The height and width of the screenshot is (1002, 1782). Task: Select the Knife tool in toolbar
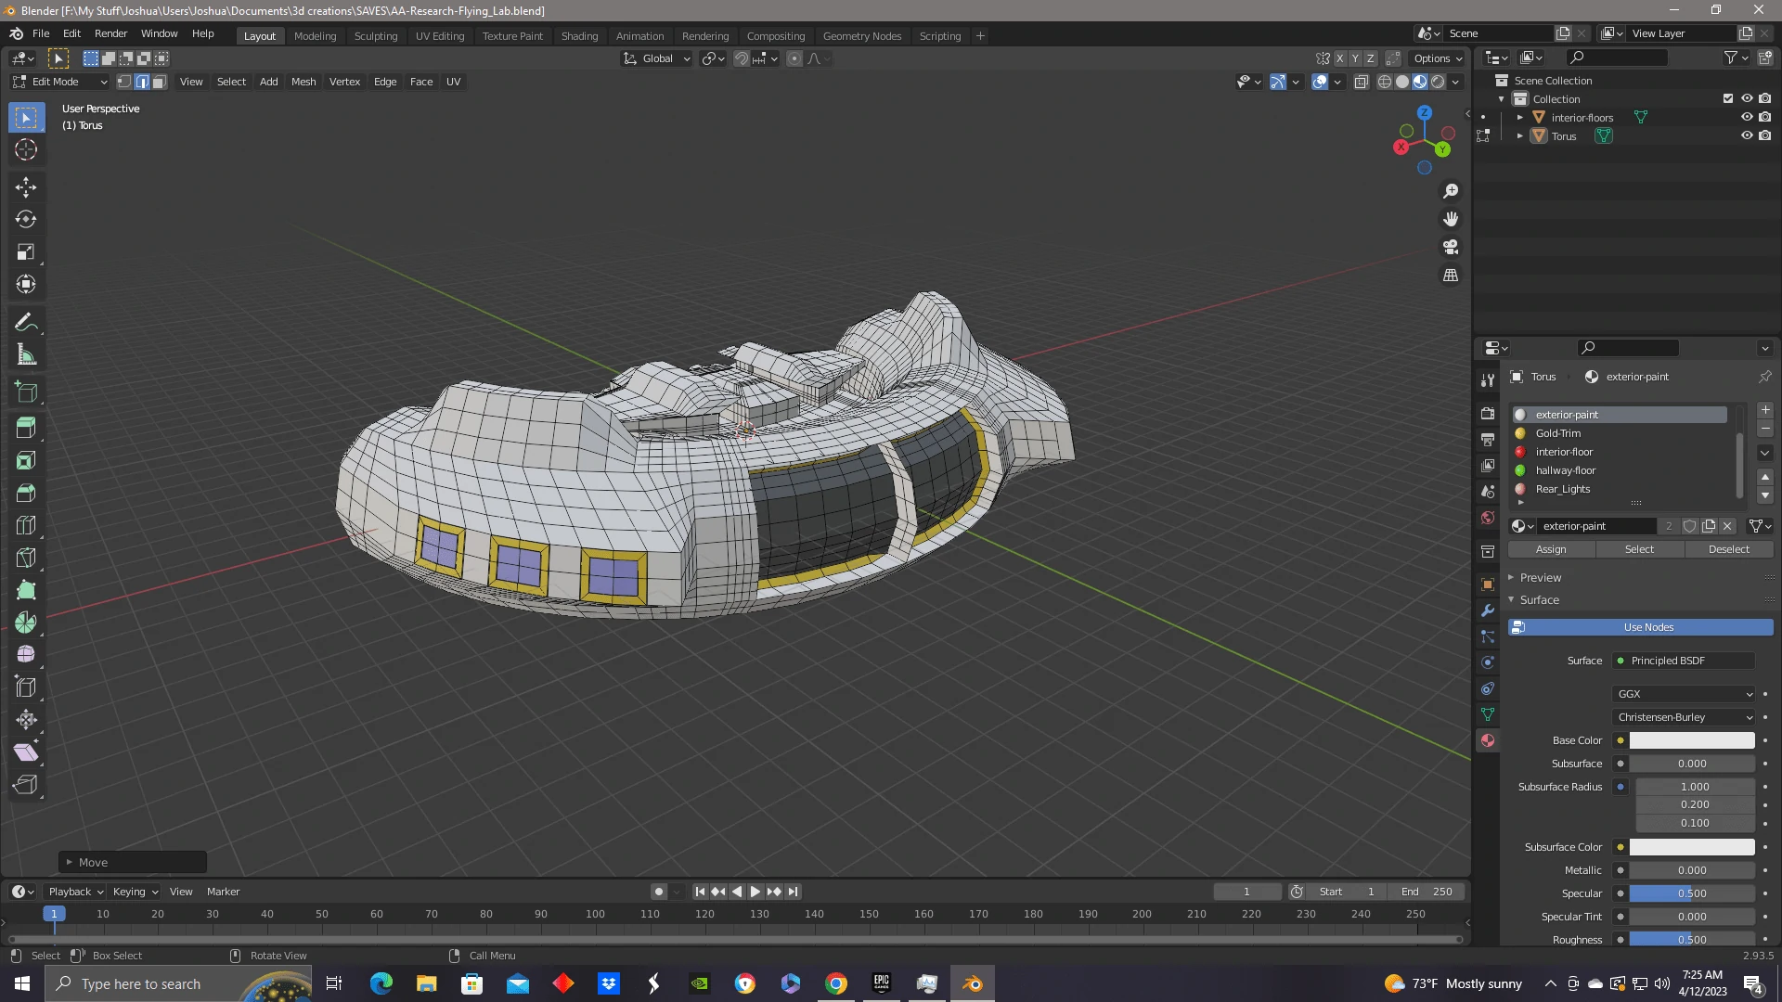26,558
